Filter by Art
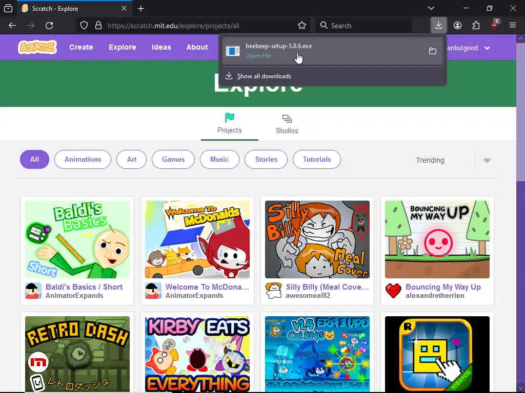Screen dimensions: 525x393 point(132,160)
